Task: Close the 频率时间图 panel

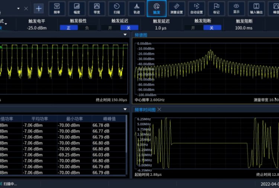Action: click(159, 110)
